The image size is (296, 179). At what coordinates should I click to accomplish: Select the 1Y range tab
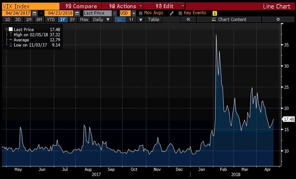tap(62, 19)
